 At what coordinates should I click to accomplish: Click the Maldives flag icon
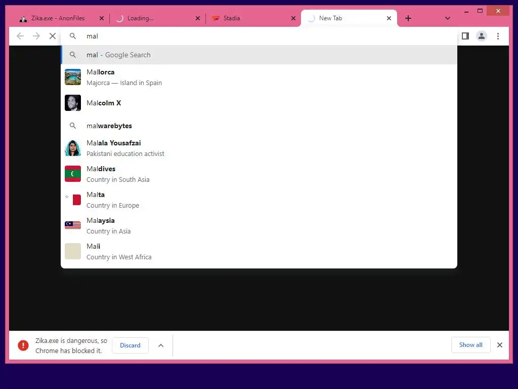73,174
